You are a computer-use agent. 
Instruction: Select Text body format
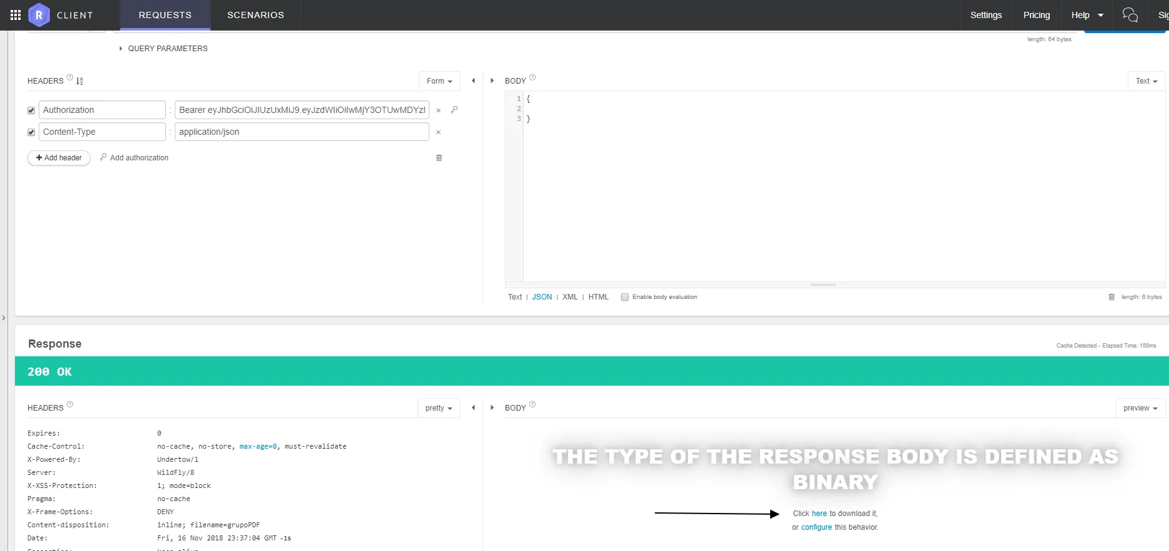(515, 297)
